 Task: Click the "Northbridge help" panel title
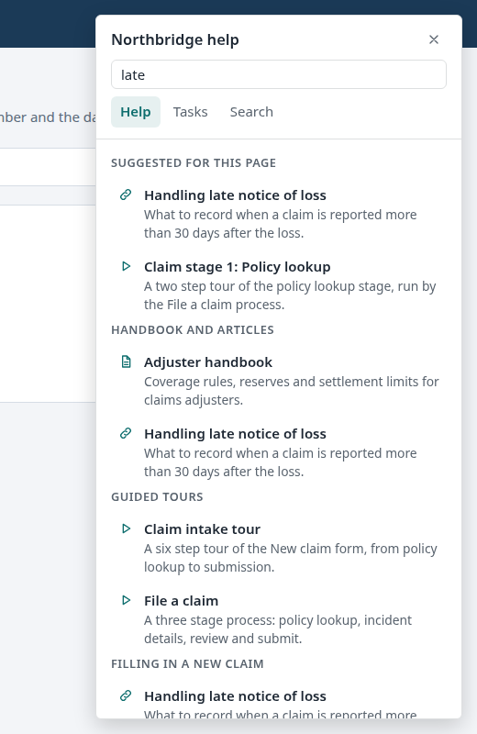[x=175, y=39]
